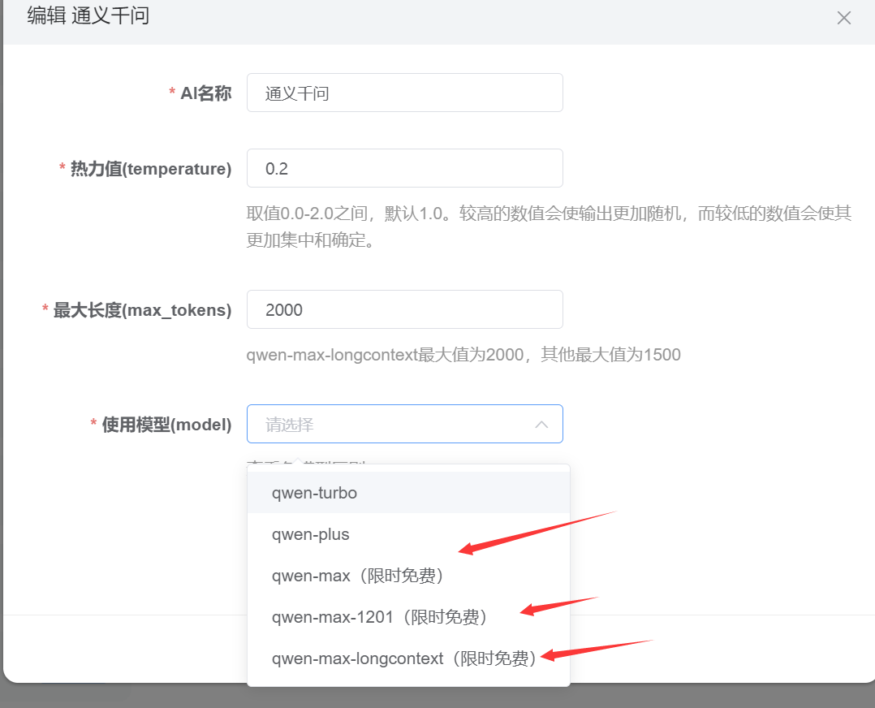Select qwen-max-1201（限时免费）option
The height and width of the screenshot is (708, 875).
click(x=408, y=616)
